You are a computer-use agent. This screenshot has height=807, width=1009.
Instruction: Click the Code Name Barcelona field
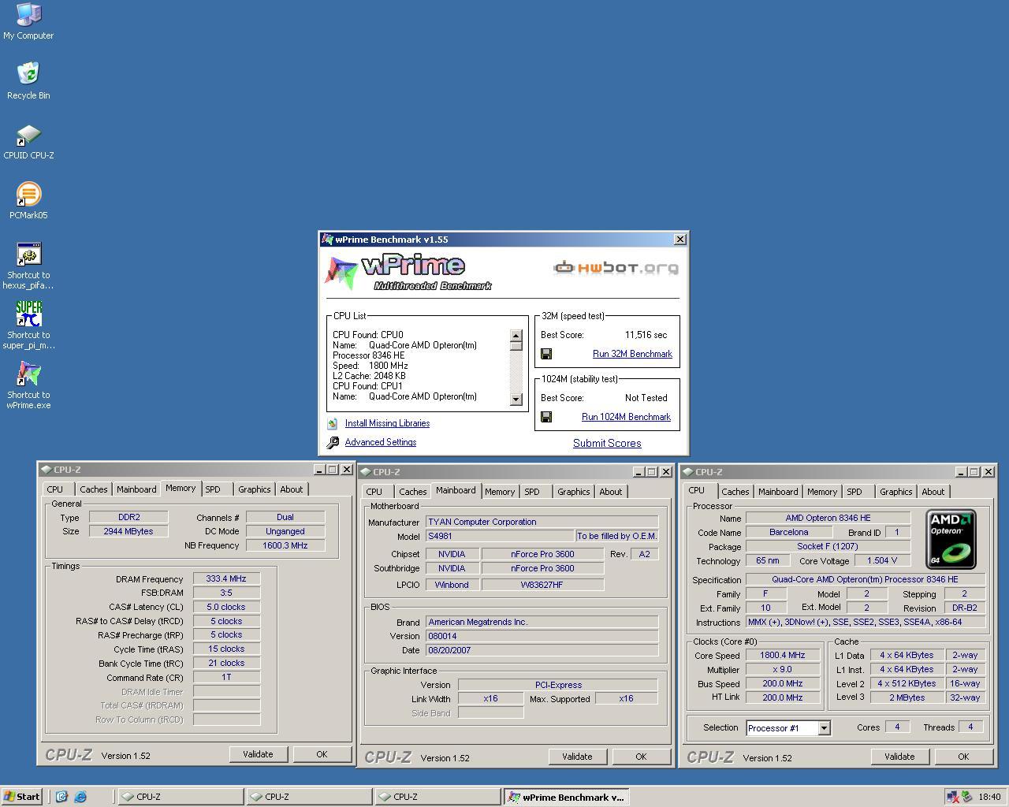pyautogui.click(x=789, y=532)
